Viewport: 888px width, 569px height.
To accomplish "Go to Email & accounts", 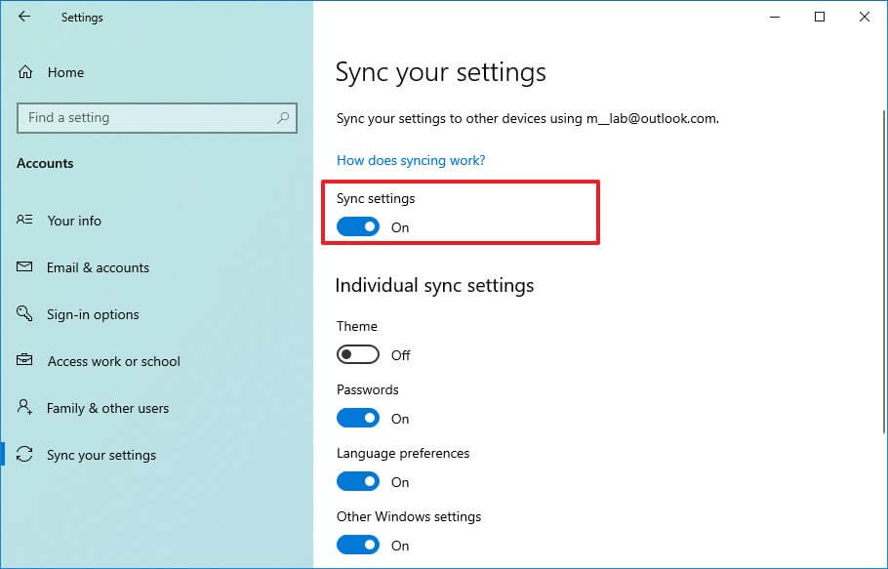I will tap(98, 267).
